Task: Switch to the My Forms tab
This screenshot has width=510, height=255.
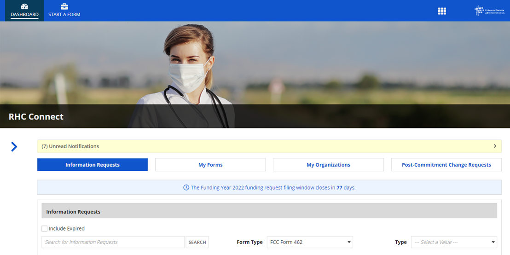Action: pyautogui.click(x=210, y=165)
